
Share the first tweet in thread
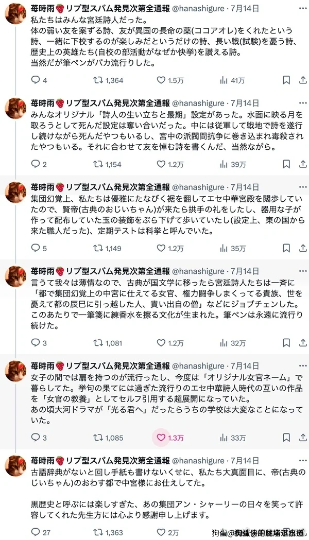coord(303,80)
